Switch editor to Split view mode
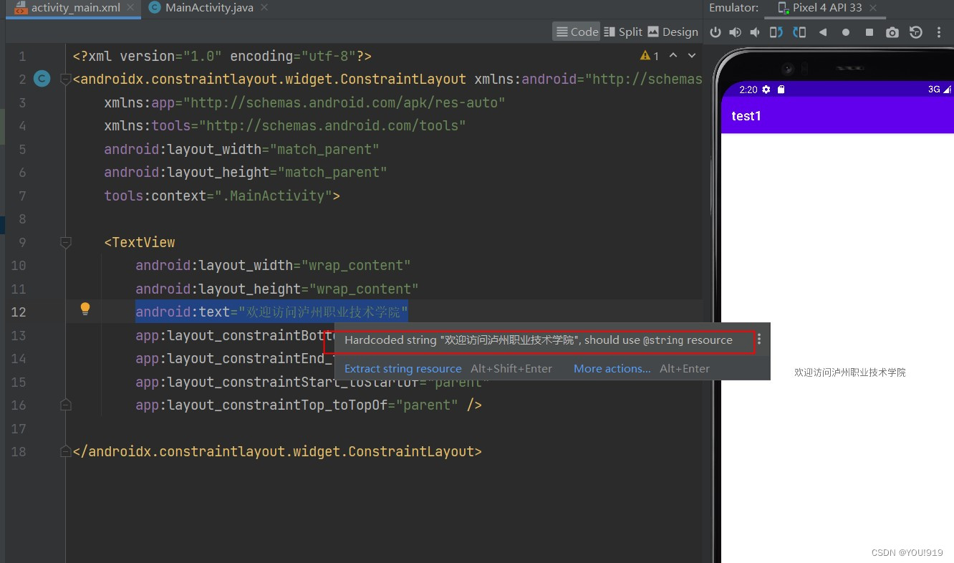This screenshot has height=563, width=954. [x=623, y=32]
